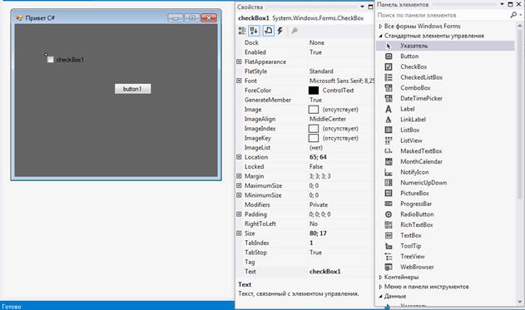Expand the 'Контейнеры' toolbox group

(381, 277)
